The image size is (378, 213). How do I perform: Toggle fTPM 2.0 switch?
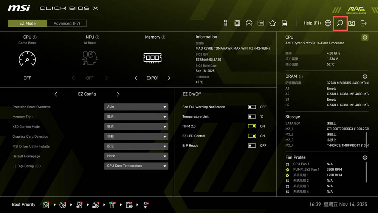tap(252, 126)
